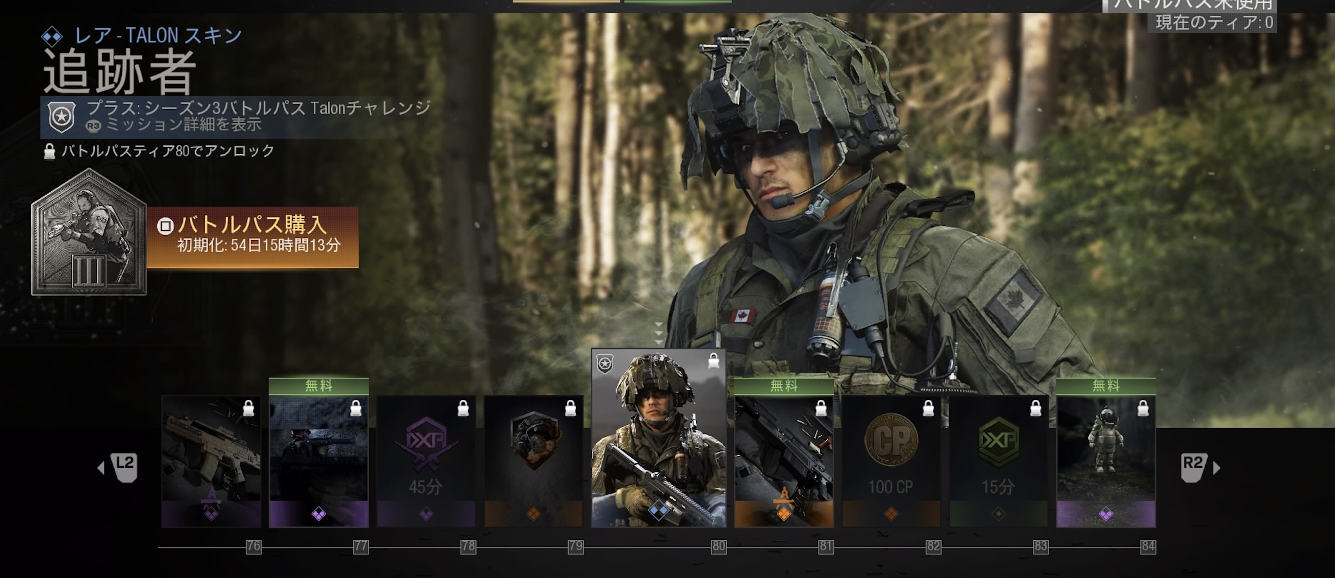Screen dimensions: 1335x578
Task: Click the バトルパスティア80でアンロック text
Action: pos(168,150)
